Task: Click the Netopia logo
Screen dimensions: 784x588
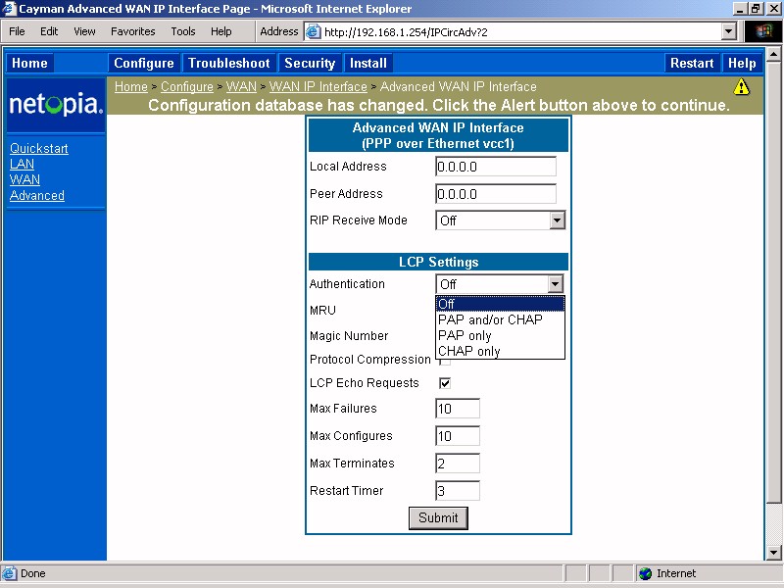Action: 56,105
